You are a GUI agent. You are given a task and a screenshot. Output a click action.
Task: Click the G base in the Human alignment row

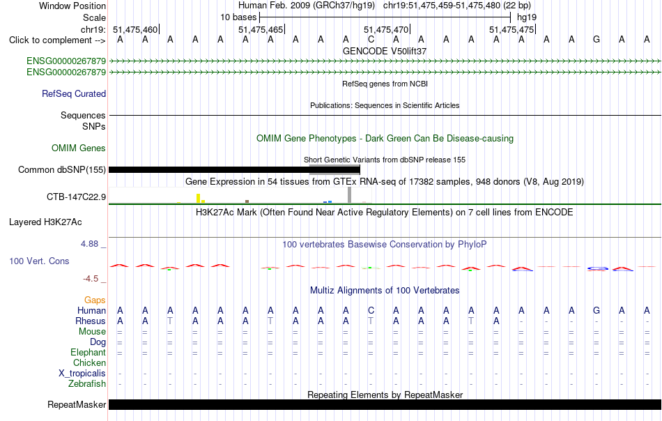596,310
